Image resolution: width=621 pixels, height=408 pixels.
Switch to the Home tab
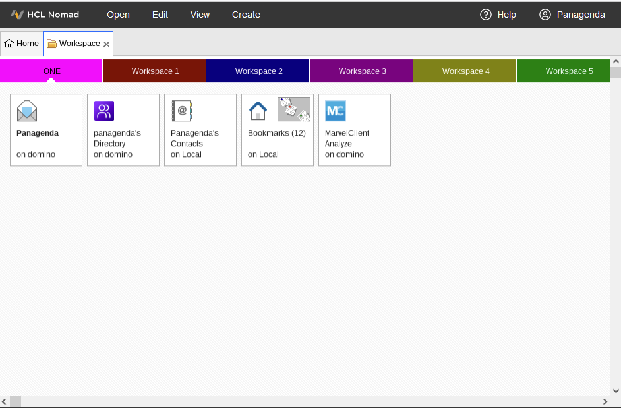point(21,44)
